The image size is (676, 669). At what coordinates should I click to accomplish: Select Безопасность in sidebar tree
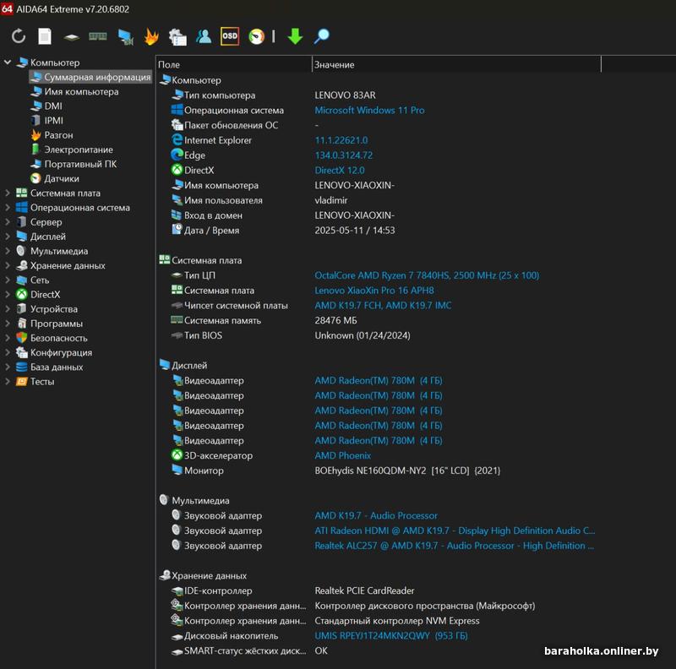[58, 338]
